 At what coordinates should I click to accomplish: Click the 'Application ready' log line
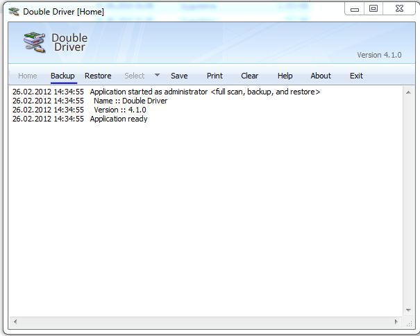pyautogui.click(x=80, y=119)
